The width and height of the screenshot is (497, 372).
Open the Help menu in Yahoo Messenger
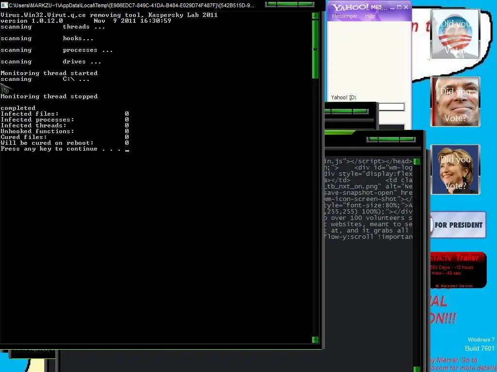370,16
